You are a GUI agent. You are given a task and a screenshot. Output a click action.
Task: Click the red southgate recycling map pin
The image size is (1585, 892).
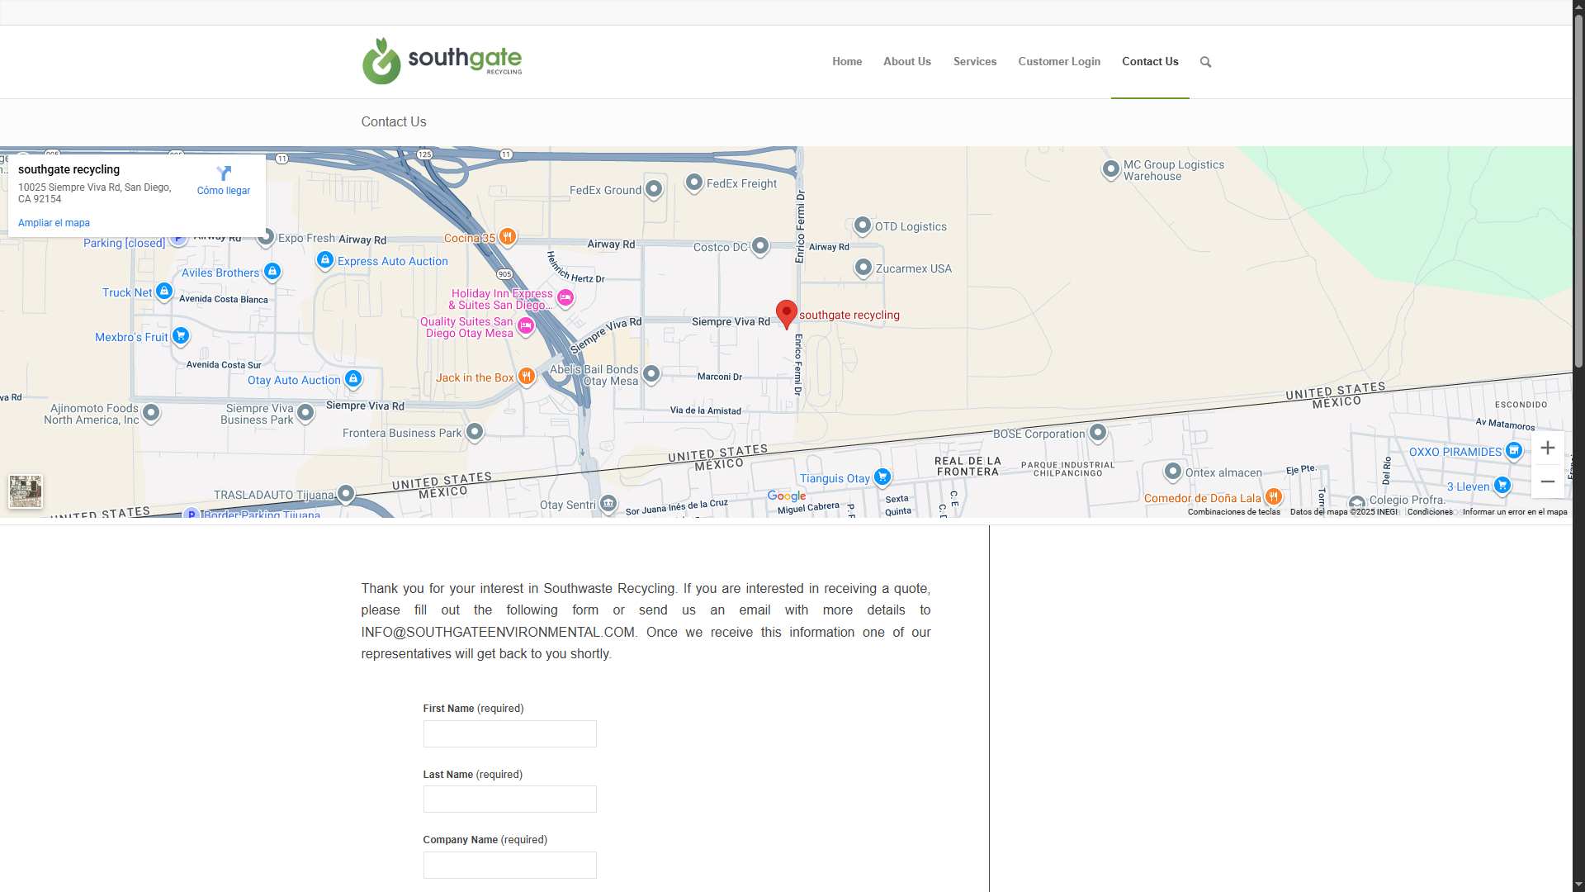787,313
